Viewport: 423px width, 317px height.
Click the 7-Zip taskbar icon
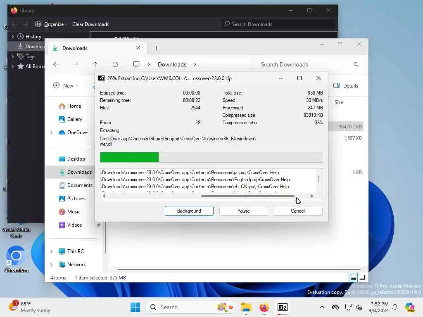point(282,307)
